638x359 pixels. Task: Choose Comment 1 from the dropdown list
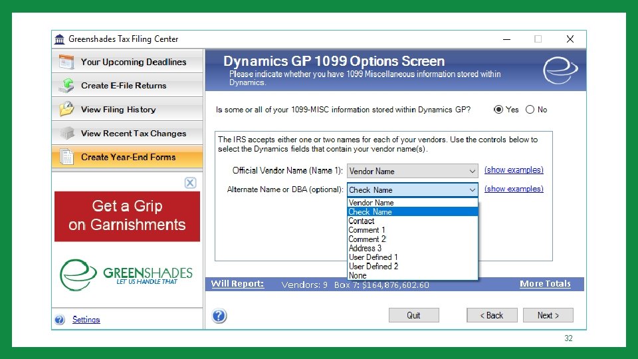click(412, 230)
